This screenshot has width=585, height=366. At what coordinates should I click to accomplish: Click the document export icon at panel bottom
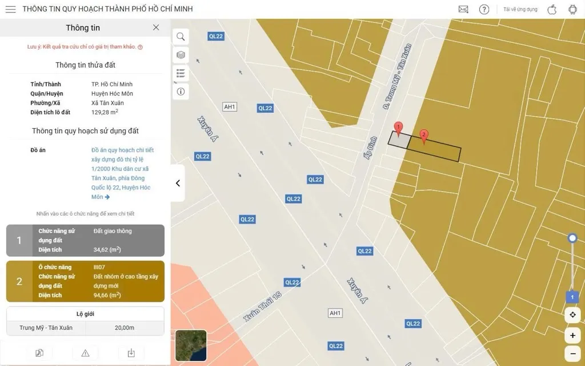coord(39,353)
